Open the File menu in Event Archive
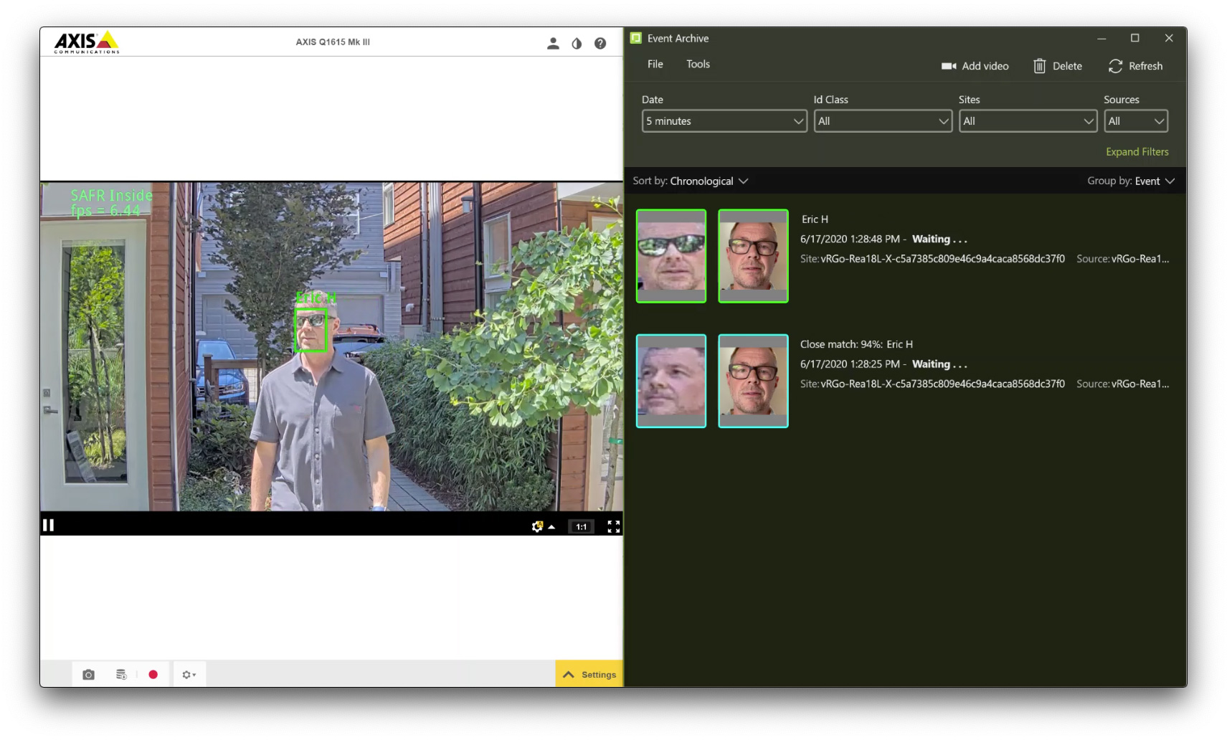 tap(653, 64)
